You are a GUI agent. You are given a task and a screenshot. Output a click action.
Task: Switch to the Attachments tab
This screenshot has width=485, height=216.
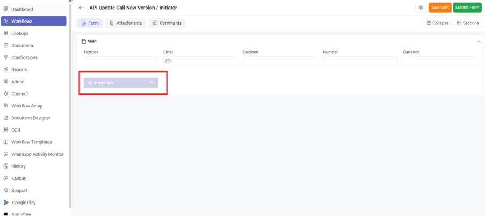tap(126, 23)
